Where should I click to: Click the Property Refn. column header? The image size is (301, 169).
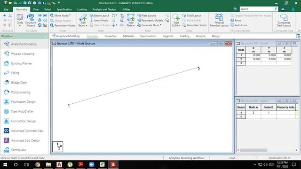(x=286, y=108)
